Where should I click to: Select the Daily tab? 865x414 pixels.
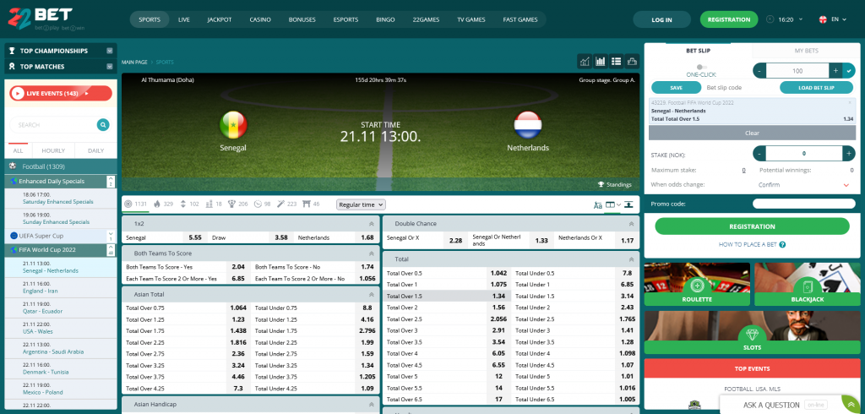(95, 150)
